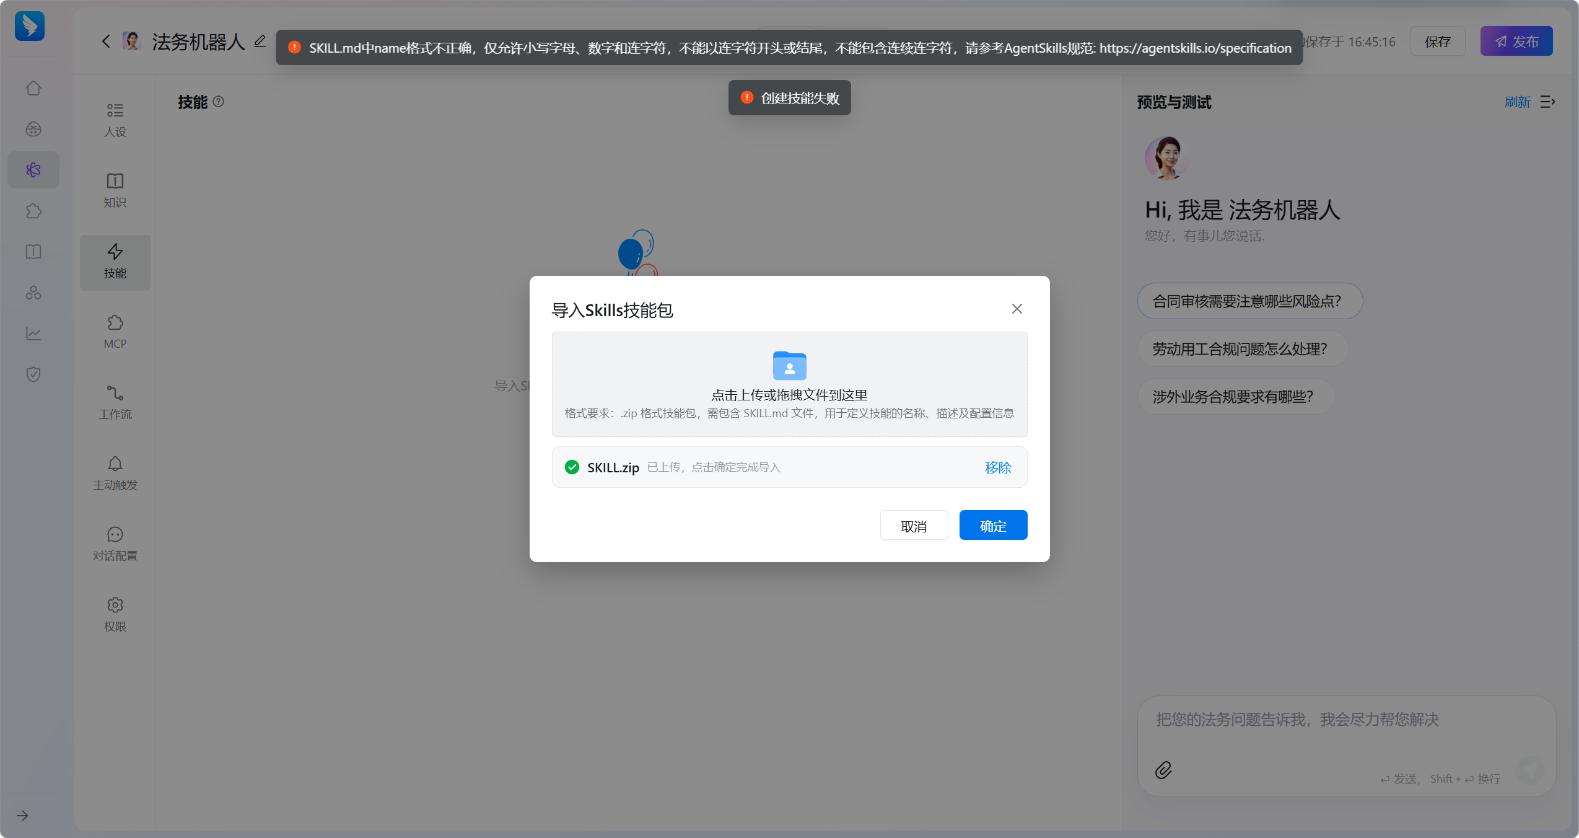This screenshot has height=838, width=1579.
Task: Open the 知识 tab
Action: pos(115,190)
